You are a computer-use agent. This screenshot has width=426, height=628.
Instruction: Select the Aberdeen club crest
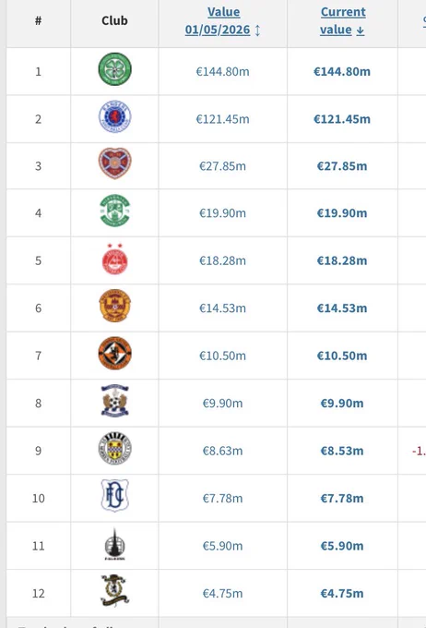(x=115, y=260)
